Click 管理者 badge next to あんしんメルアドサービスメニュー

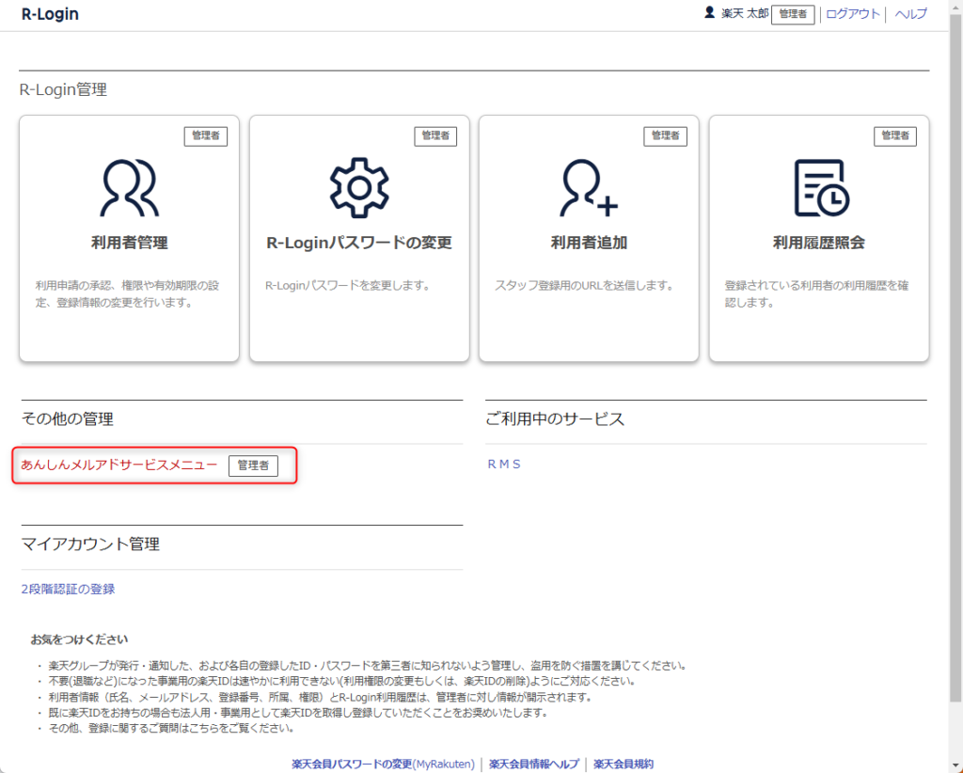253,465
